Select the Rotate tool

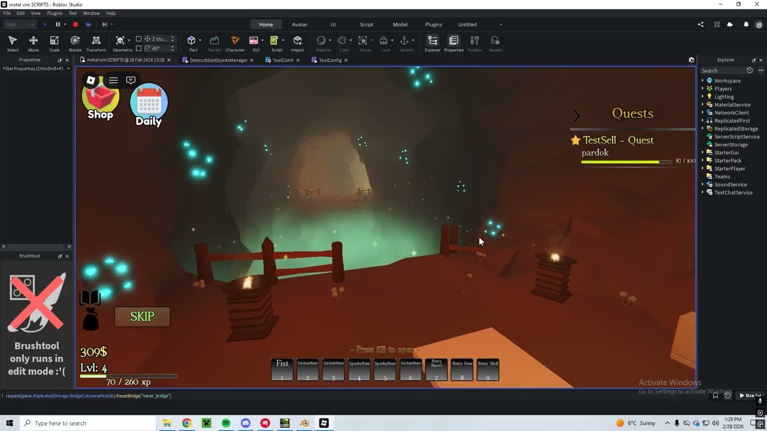click(x=75, y=43)
